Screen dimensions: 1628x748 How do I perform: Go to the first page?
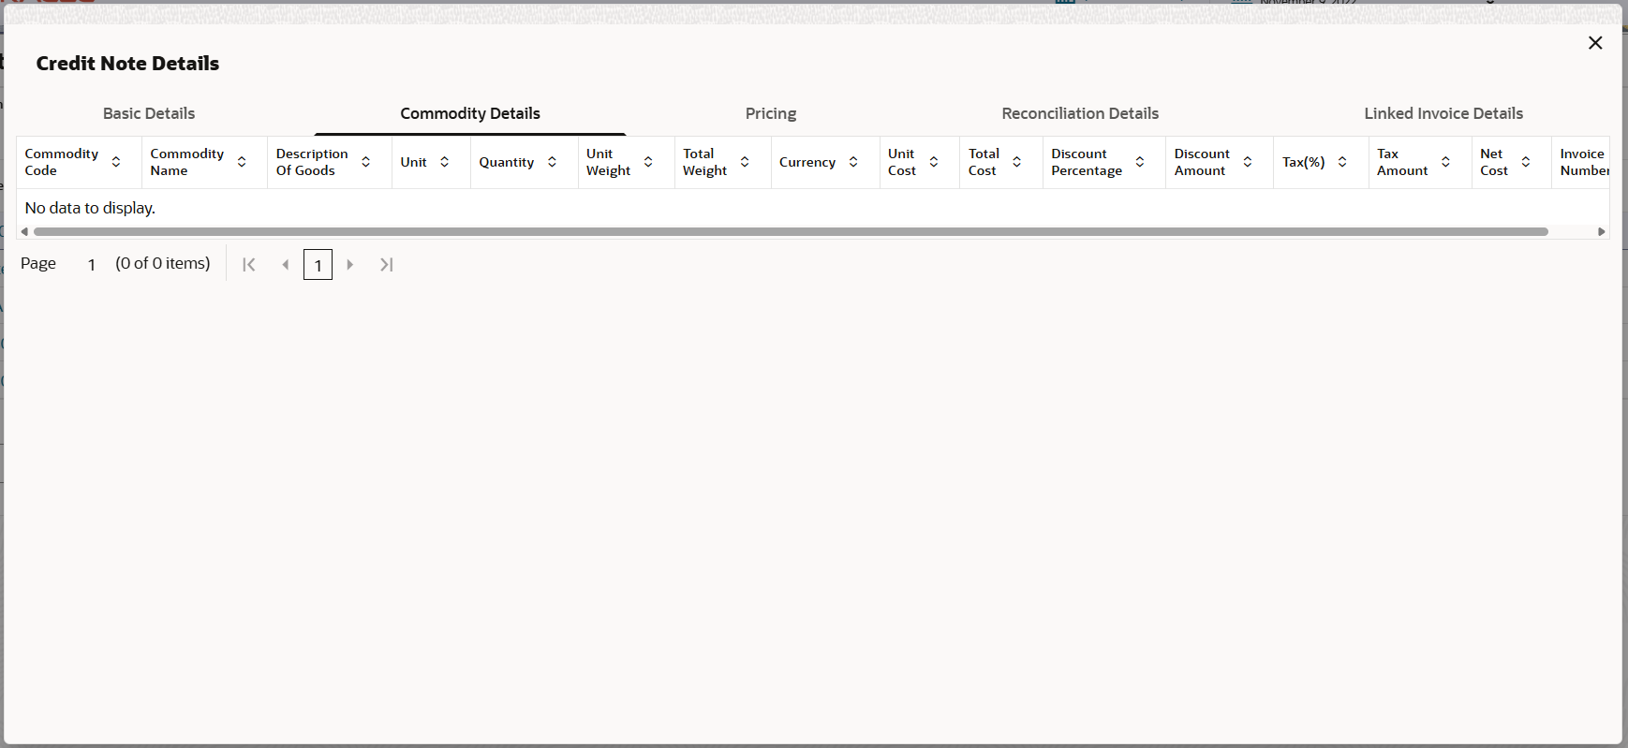(249, 265)
